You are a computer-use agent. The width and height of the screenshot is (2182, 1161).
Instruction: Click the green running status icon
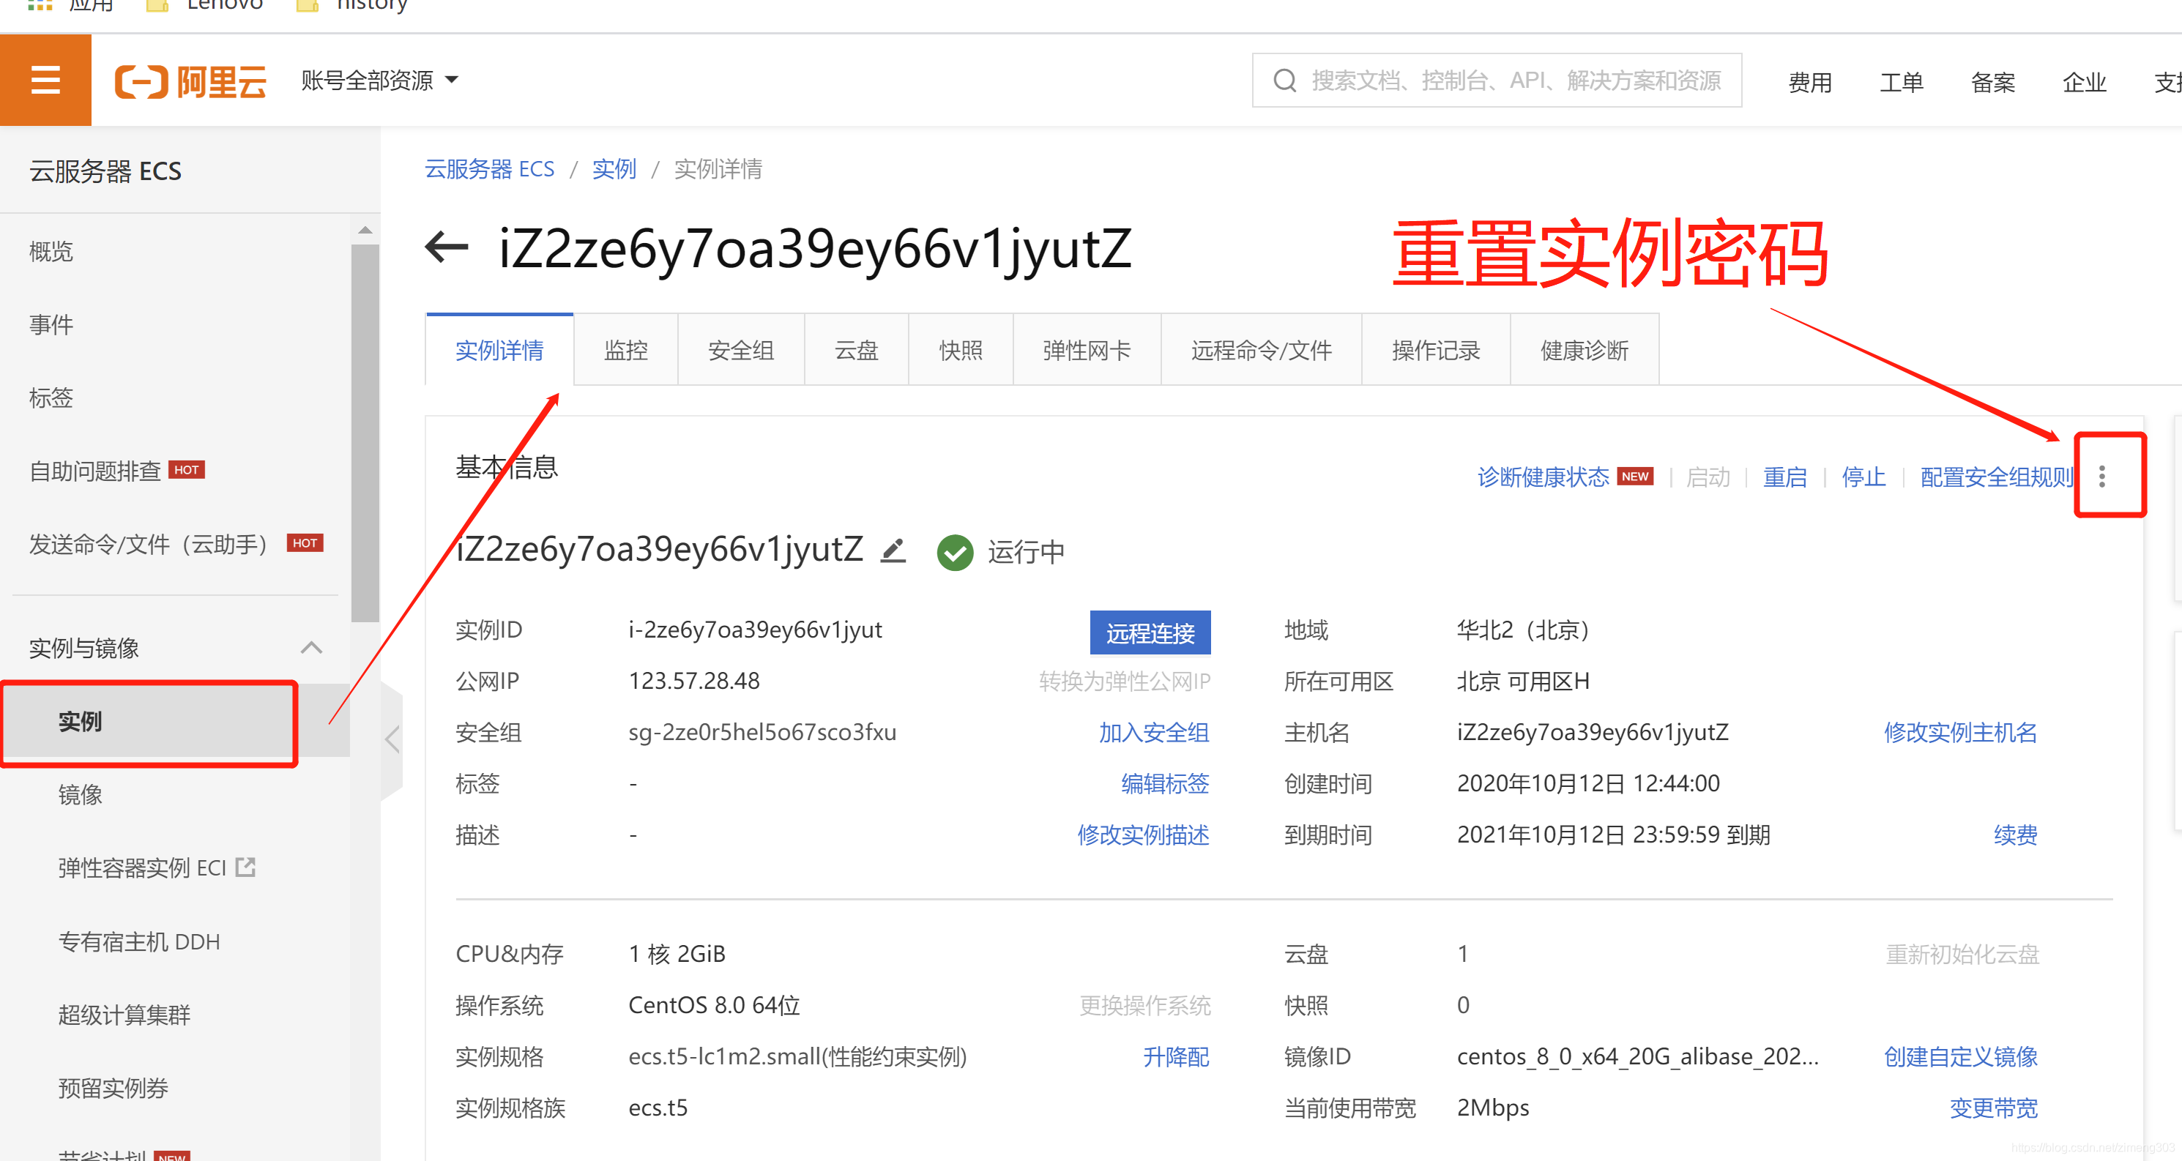pos(955,552)
